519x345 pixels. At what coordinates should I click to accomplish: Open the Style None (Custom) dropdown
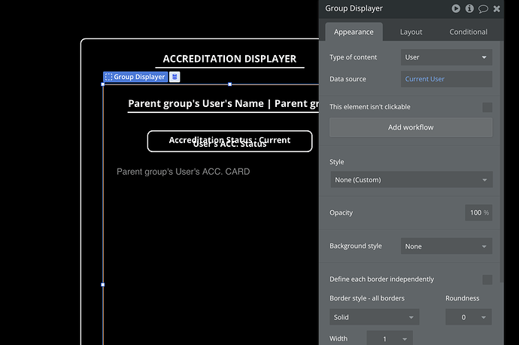click(x=411, y=179)
